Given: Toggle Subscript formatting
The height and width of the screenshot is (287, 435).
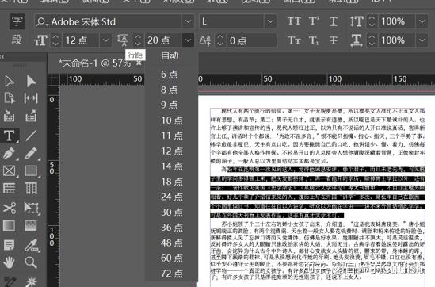Looking at the screenshot, I should [x=314, y=41].
